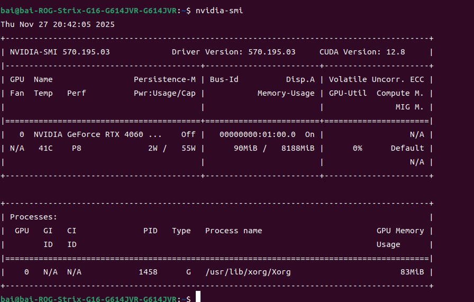The height and width of the screenshot is (302, 474).
Task: Click CUDA Version: 12.8 text
Action: [362, 52]
